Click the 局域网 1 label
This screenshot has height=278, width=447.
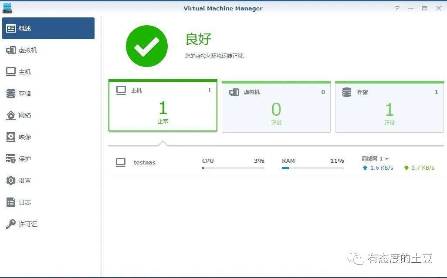coord(372,158)
